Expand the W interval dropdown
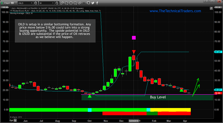 pos(53,3)
